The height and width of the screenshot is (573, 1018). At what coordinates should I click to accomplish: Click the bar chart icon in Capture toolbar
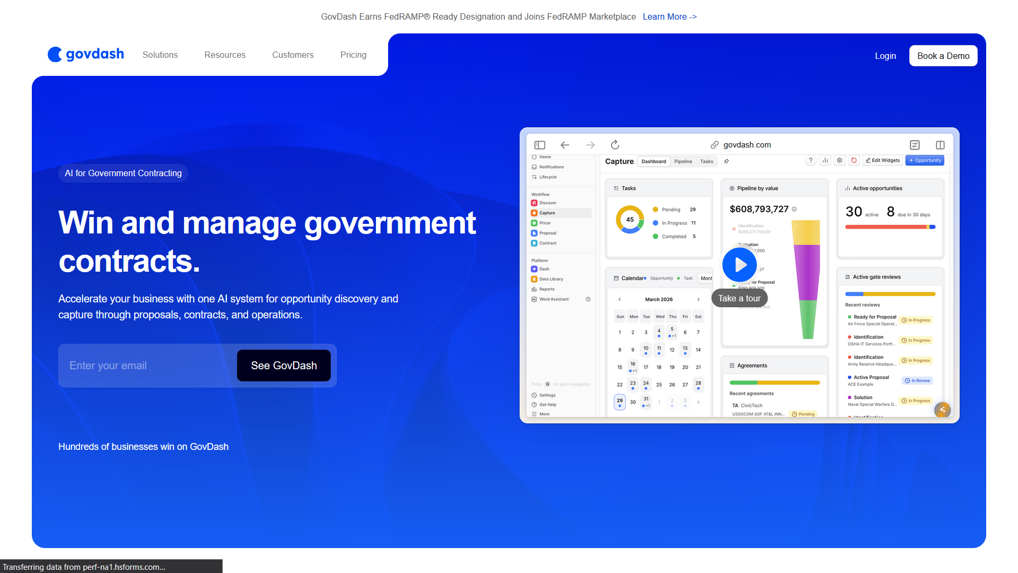[825, 160]
